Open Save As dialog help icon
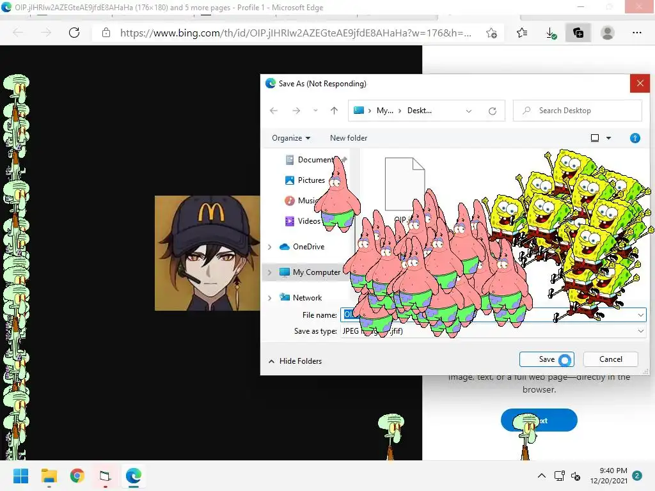The width and height of the screenshot is (655, 491). 635,138
